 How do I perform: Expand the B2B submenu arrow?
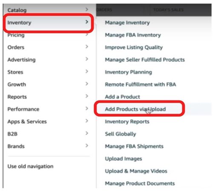[87, 133]
